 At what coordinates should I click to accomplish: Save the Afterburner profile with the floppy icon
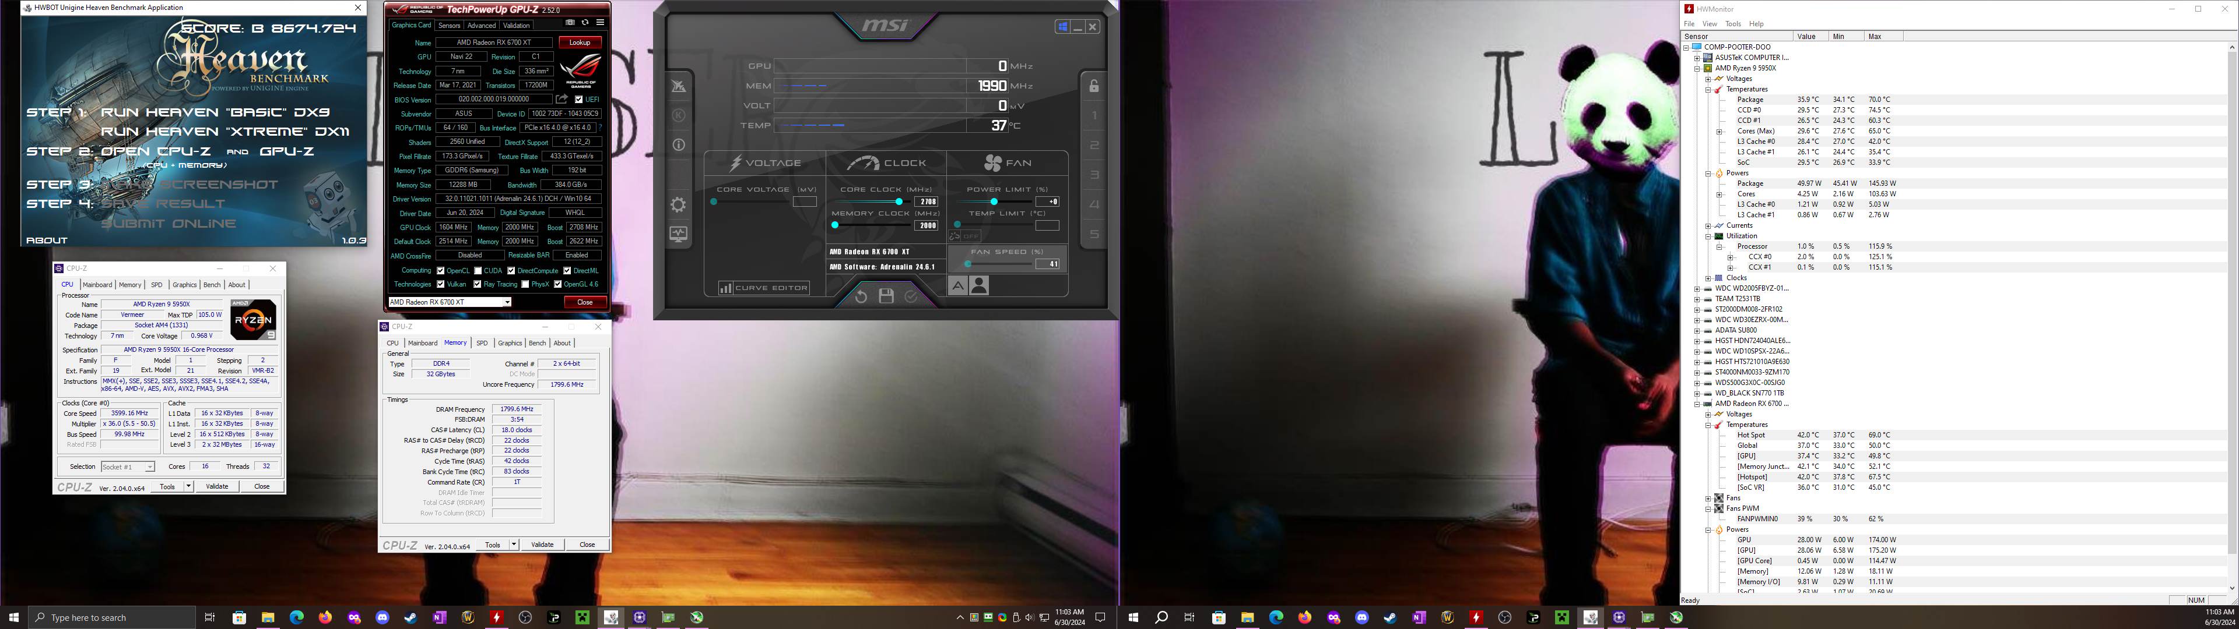tap(886, 296)
